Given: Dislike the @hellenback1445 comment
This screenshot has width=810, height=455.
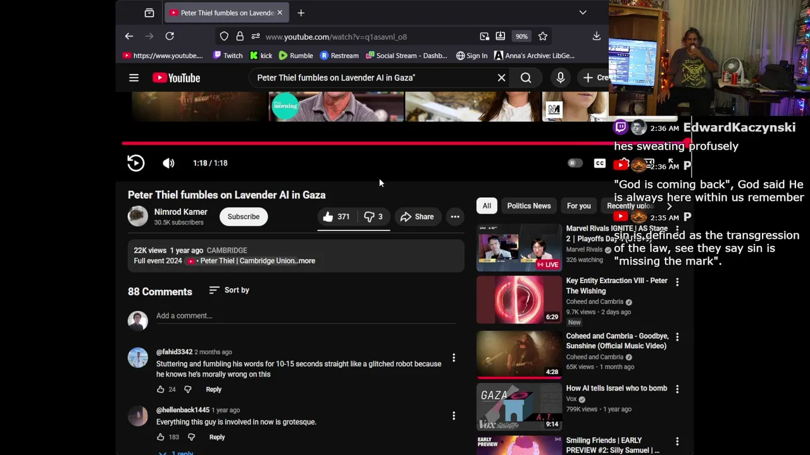Looking at the screenshot, I should click(191, 437).
